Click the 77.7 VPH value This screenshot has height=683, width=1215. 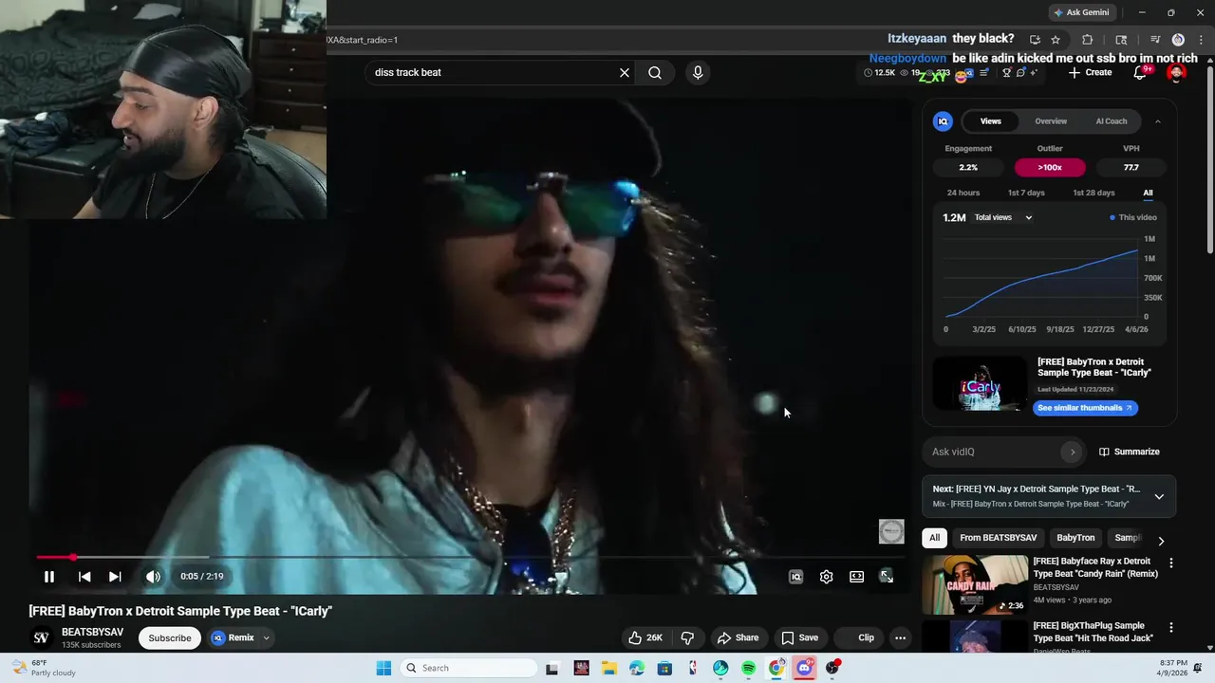[1131, 167]
